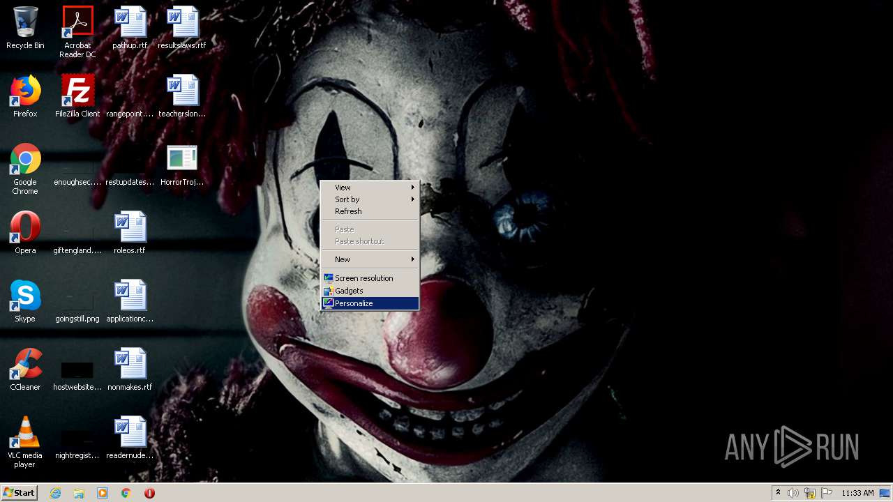
Task: Select the Opera desktop shortcut
Action: (x=25, y=233)
